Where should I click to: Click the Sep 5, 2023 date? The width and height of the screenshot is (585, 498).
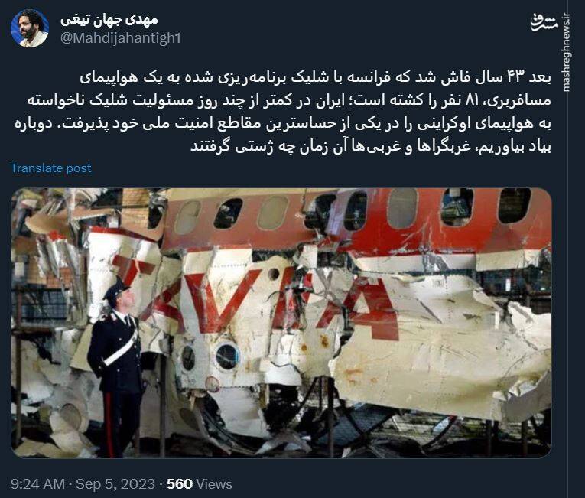(115, 483)
